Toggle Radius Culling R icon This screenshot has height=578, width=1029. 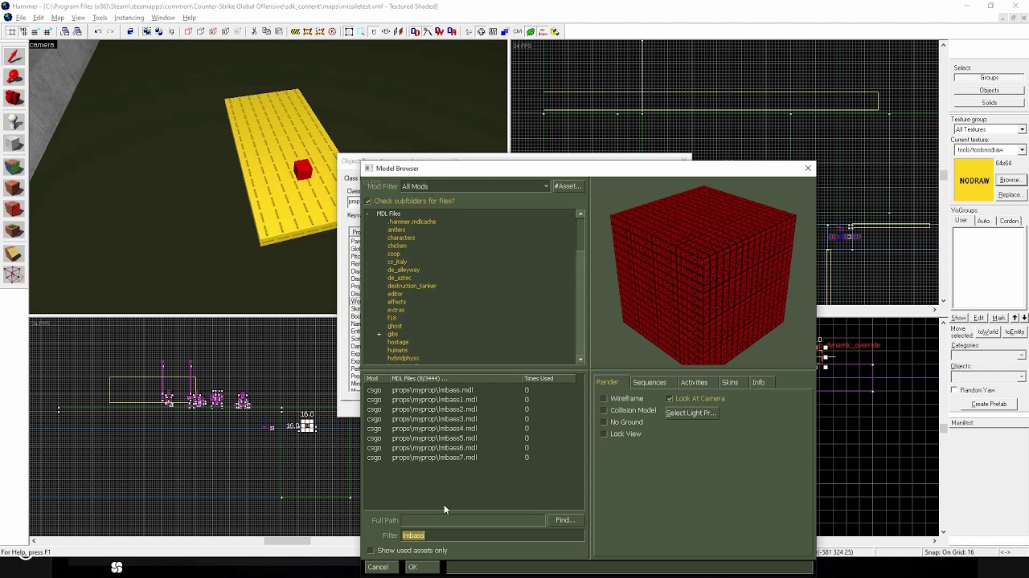click(x=332, y=32)
